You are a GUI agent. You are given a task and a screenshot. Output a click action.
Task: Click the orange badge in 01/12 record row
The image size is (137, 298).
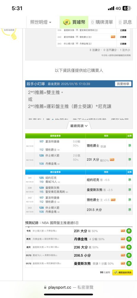click(123, 263)
